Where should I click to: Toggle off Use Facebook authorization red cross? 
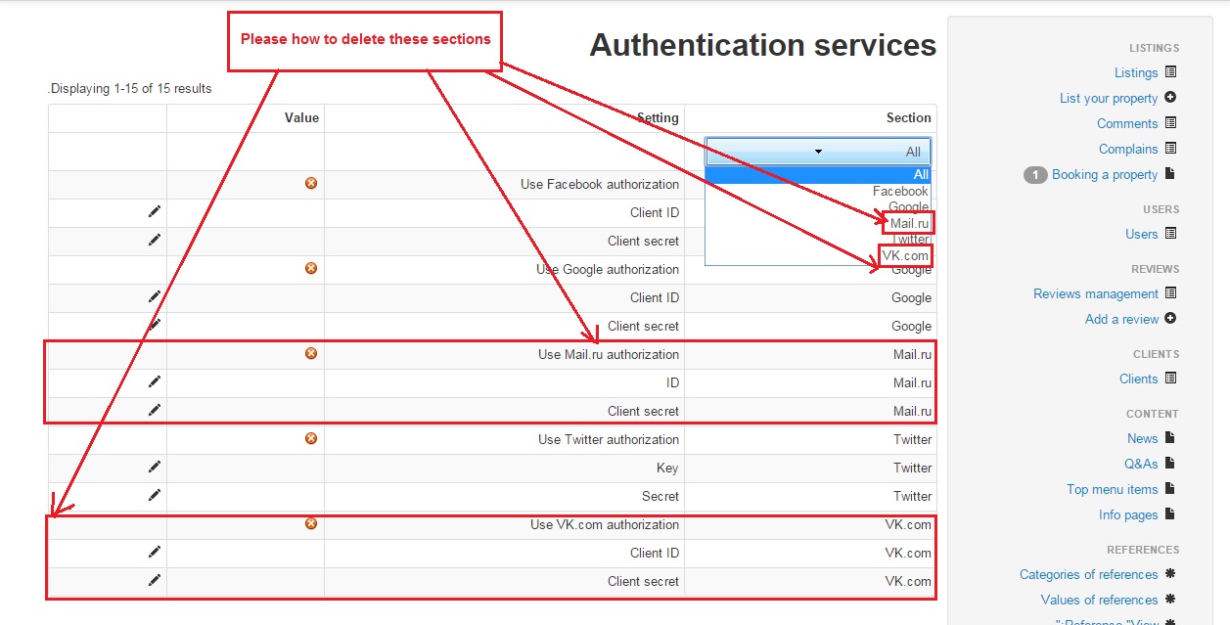click(310, 183)
